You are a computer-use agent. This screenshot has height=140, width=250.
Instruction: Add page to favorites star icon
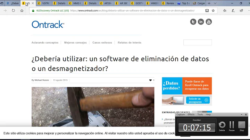213,10
